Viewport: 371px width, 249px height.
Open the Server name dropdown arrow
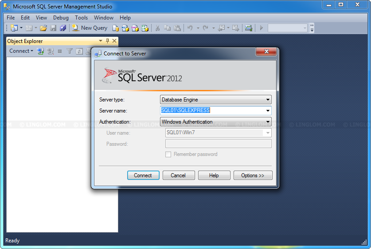pos(268,110)
